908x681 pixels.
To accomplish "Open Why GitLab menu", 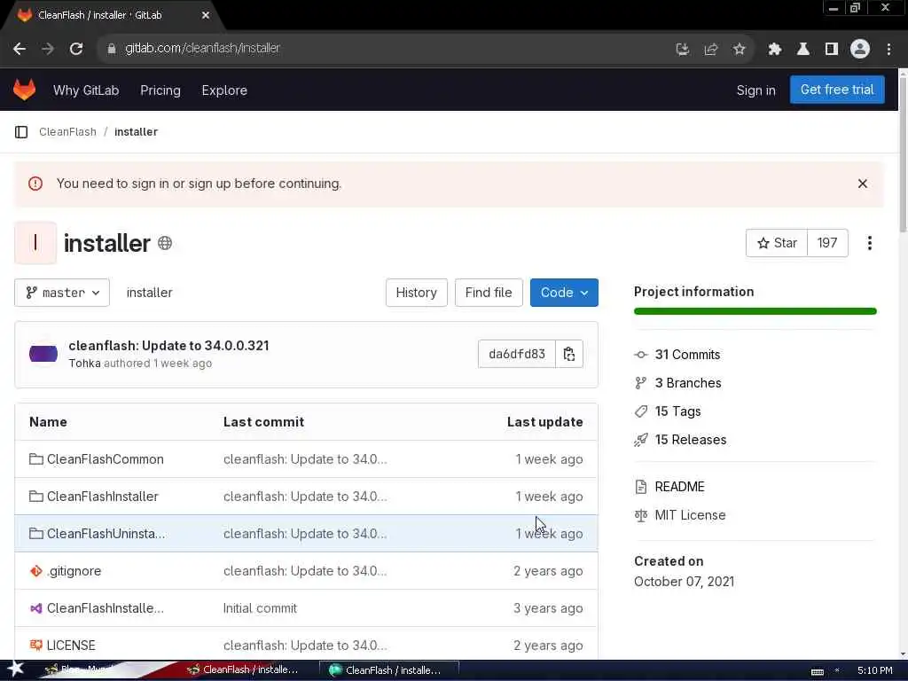I will (x=86, y=90).
